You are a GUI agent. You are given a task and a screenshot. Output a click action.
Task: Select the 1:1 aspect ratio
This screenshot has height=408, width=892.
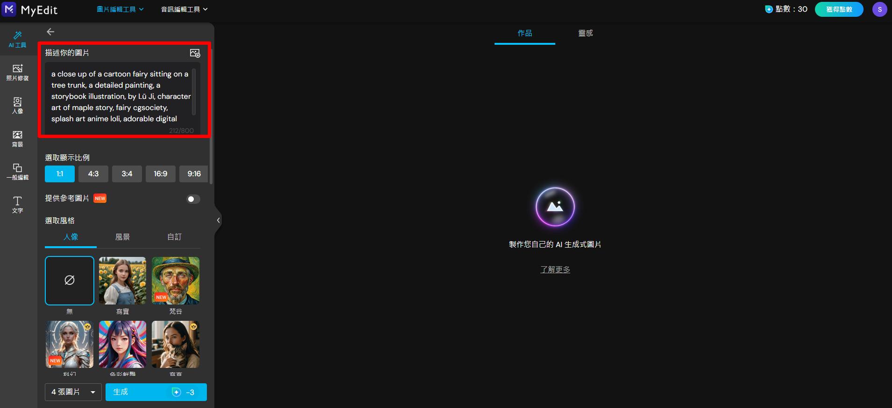pos(60,174)
